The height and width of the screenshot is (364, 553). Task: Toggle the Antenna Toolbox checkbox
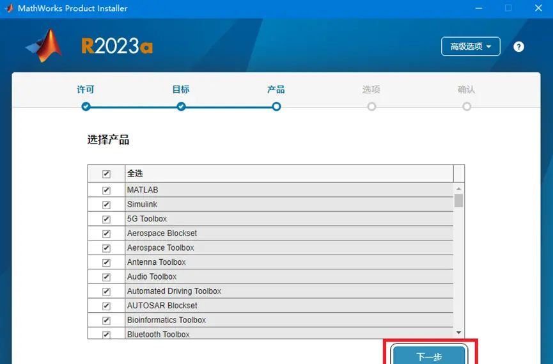[x=106, y=263]
